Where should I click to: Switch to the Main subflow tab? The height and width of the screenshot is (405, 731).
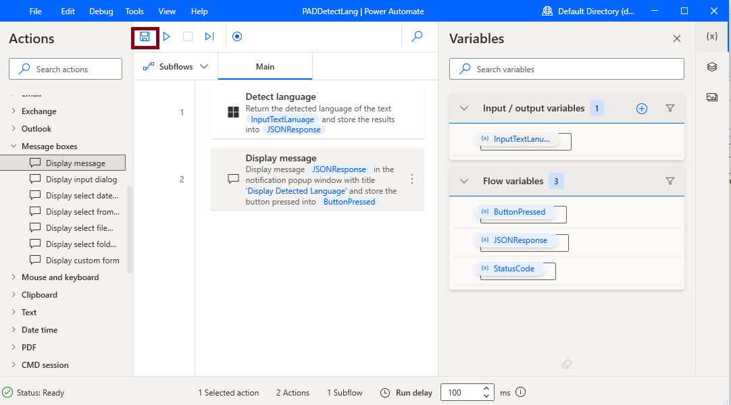click(265, 66)
